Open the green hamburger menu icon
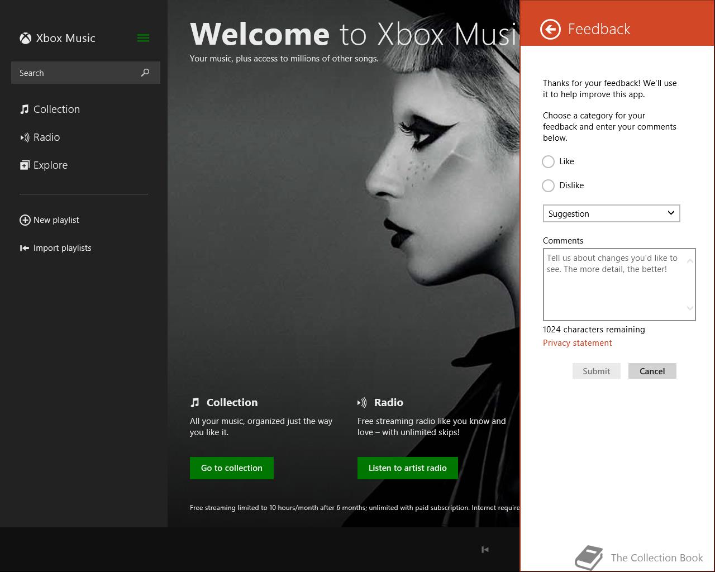715x572 pixels. [x=143, y=38]
